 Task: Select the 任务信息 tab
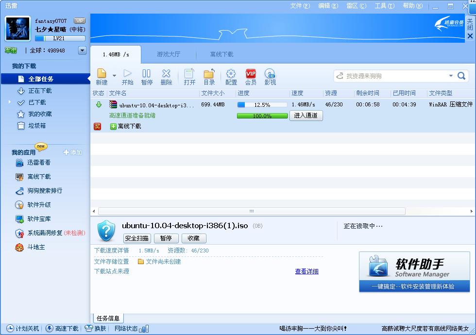[x=108, y=318]
